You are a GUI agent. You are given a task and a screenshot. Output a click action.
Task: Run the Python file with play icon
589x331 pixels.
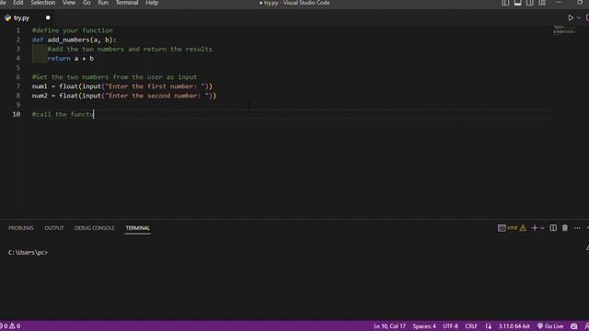pos(571,17)
